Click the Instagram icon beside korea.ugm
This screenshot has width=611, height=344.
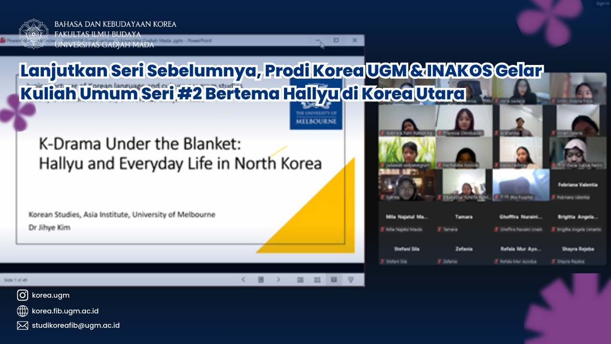point(22,295)
